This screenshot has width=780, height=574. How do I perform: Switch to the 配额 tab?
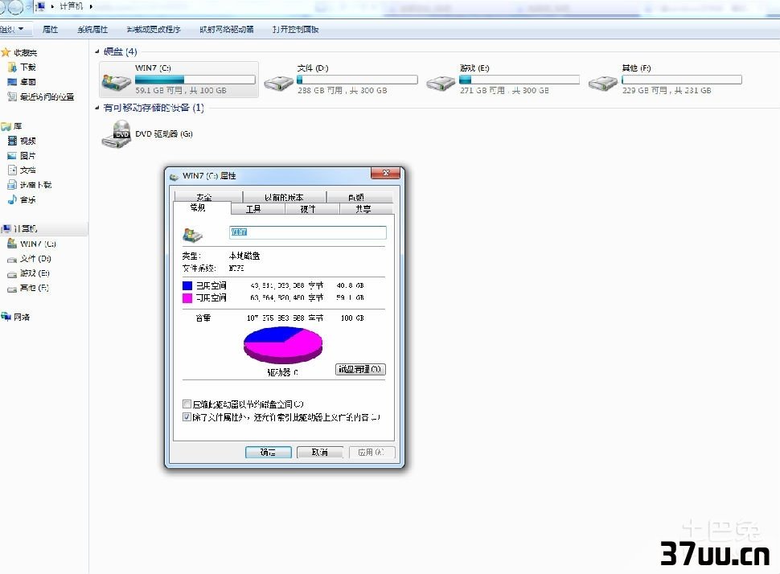tap(359, 197)
